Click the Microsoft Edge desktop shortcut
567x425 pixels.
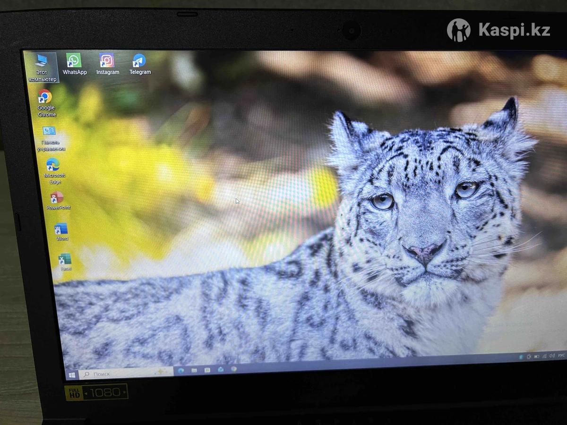point(53,165)
